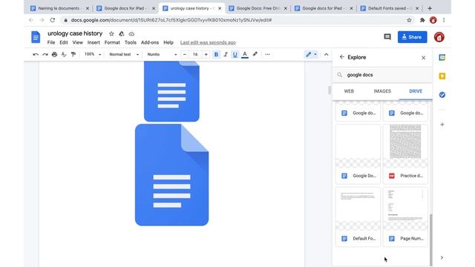Go back with Explore panel arrow

[341, 57]
